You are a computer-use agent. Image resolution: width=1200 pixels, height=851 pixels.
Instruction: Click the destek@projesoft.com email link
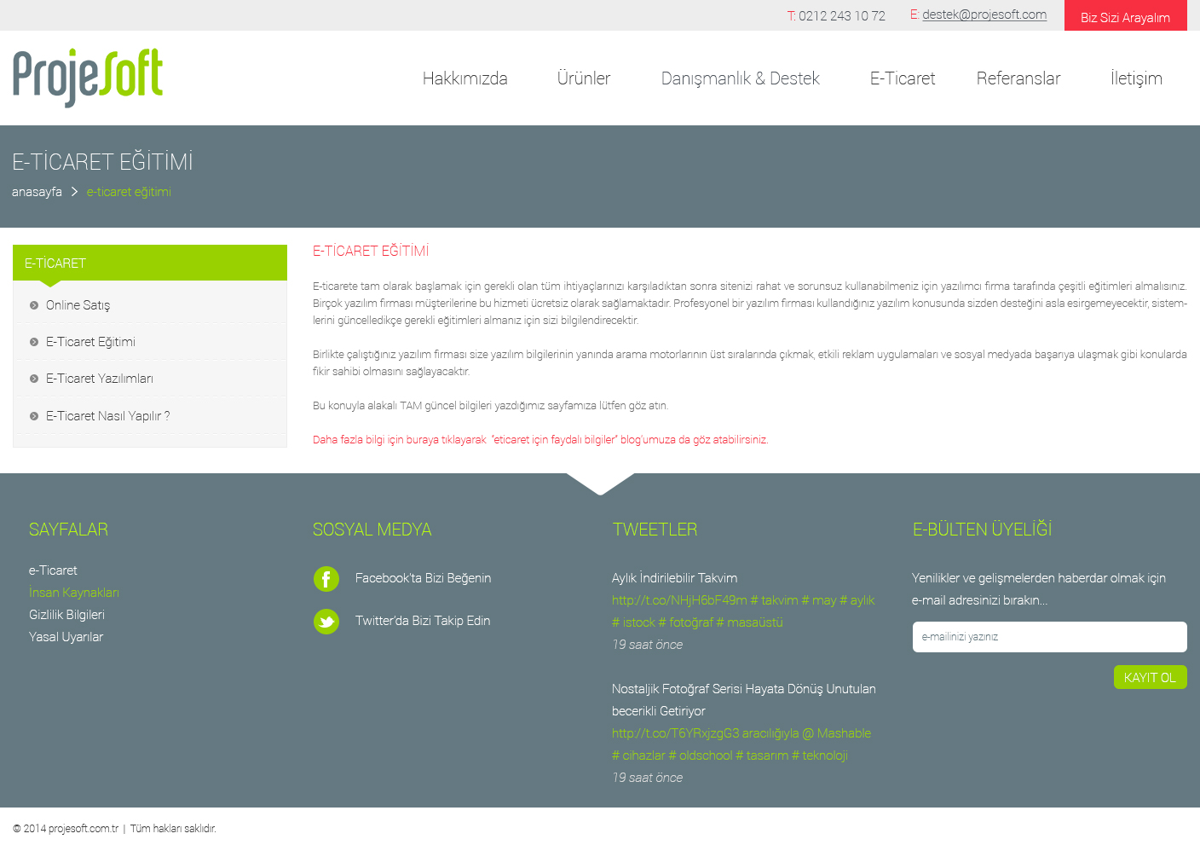(984, 14)
